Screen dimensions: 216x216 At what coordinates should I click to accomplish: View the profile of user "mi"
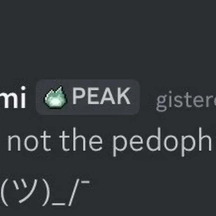(13, 97)
